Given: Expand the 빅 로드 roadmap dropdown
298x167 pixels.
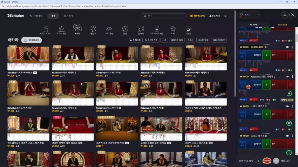Looking at the screenshot, I should pyautogui.click(x=249, y=15).
